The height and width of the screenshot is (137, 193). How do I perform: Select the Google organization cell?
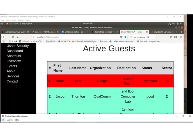102,81
